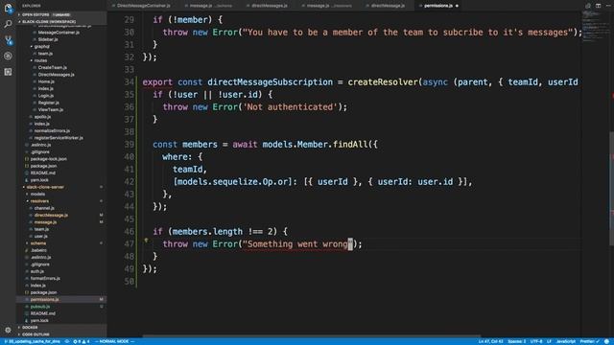Click the editor horizontal scrollbar
614x345 pixels.
pyautogui.click(x=312, y=336)
